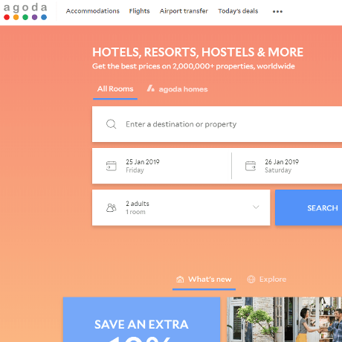Click the guests people icon
This screenshot has width=342, height=342.
point(111,207)
